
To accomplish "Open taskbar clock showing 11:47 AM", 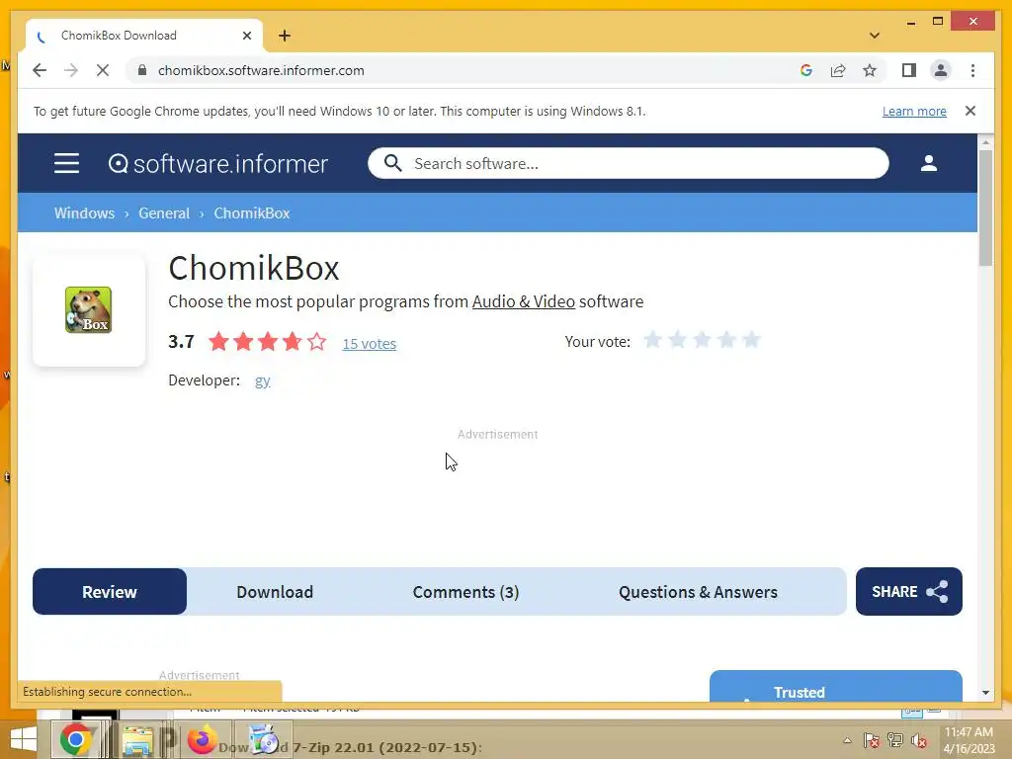I will point(969,740).
